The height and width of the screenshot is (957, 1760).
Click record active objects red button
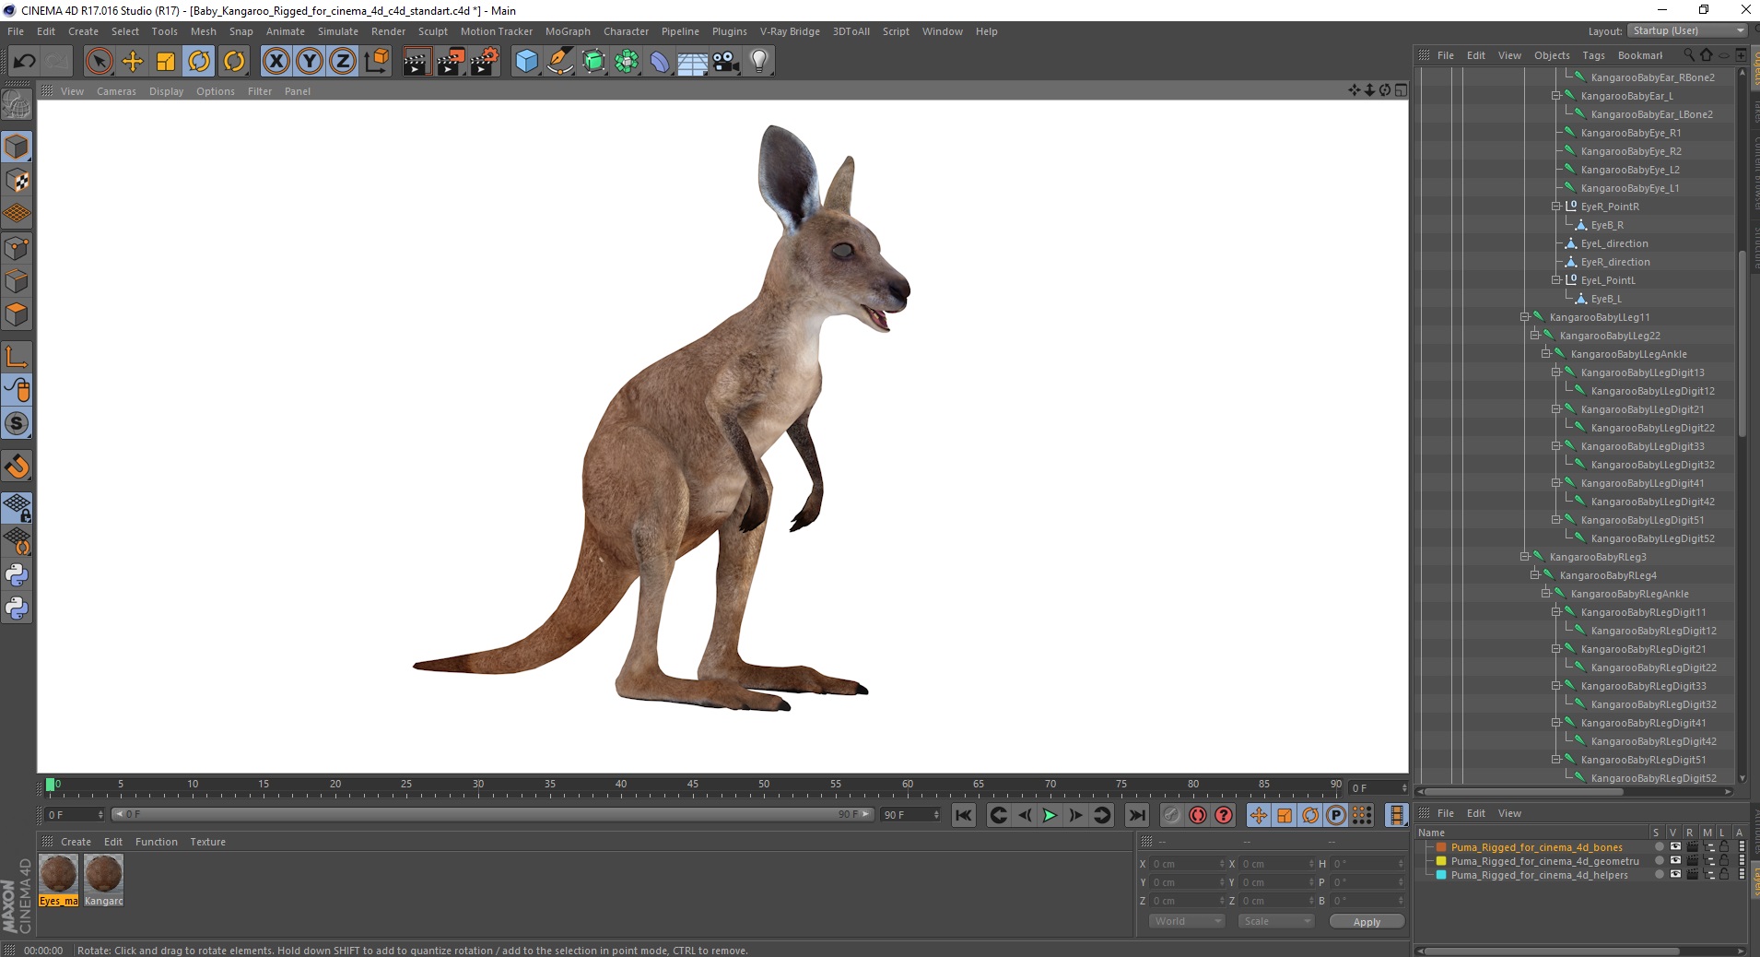pyautogui.click(x=1198, y=815)
